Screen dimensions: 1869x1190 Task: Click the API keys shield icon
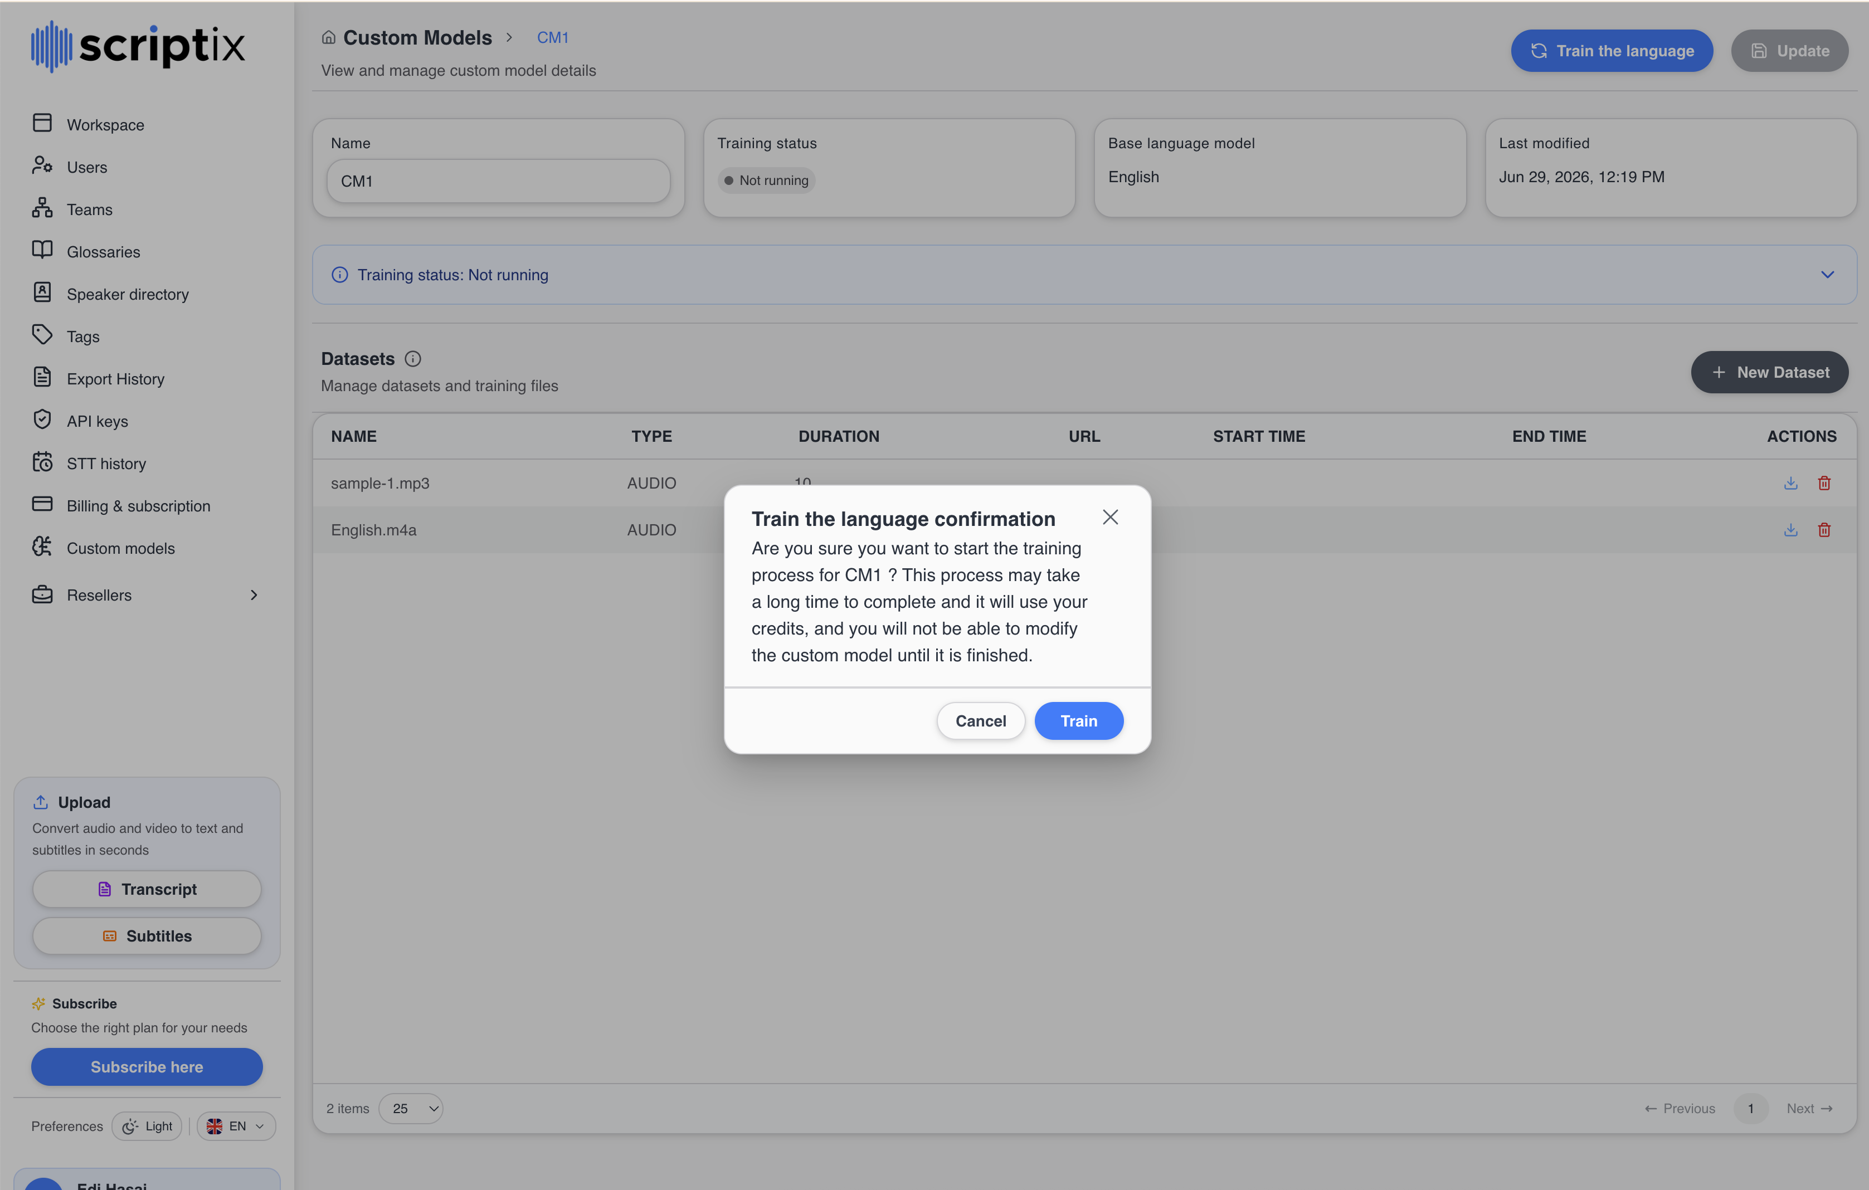pyautogui.click(x=42, y=420)
